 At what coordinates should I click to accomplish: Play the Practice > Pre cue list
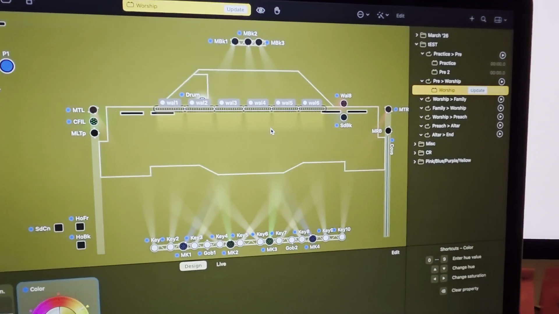[x=503, y=55]
